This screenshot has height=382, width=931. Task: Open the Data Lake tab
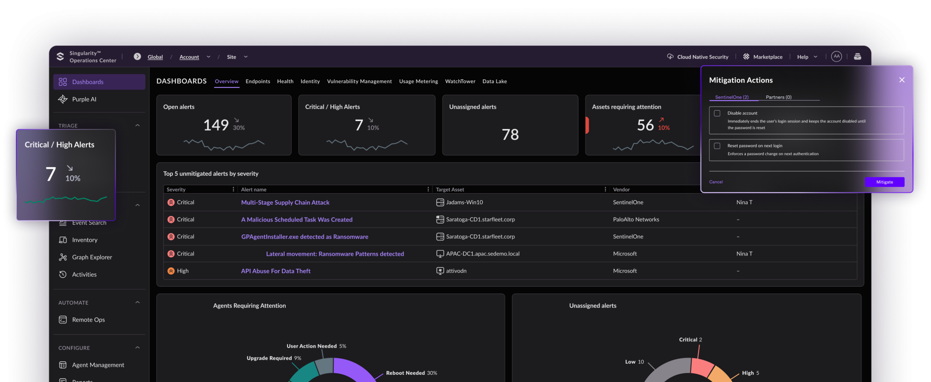pyautogui.click(x=494, y=81)
